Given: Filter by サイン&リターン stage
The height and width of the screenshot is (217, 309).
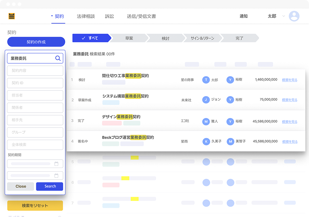Looking at the screenshot, I should 202,38.
